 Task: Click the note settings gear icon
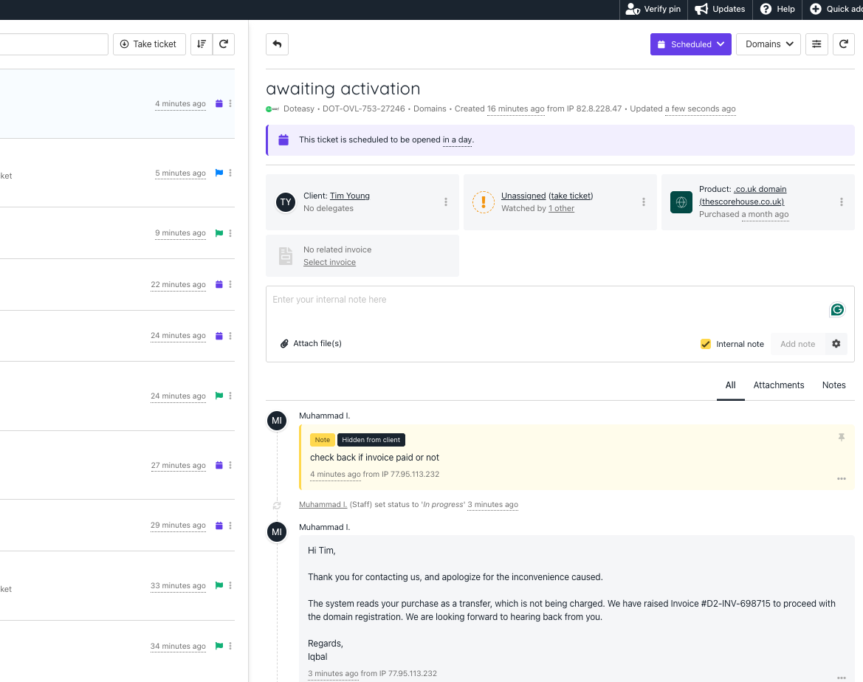pyautogui.click(x=836, y=344)
